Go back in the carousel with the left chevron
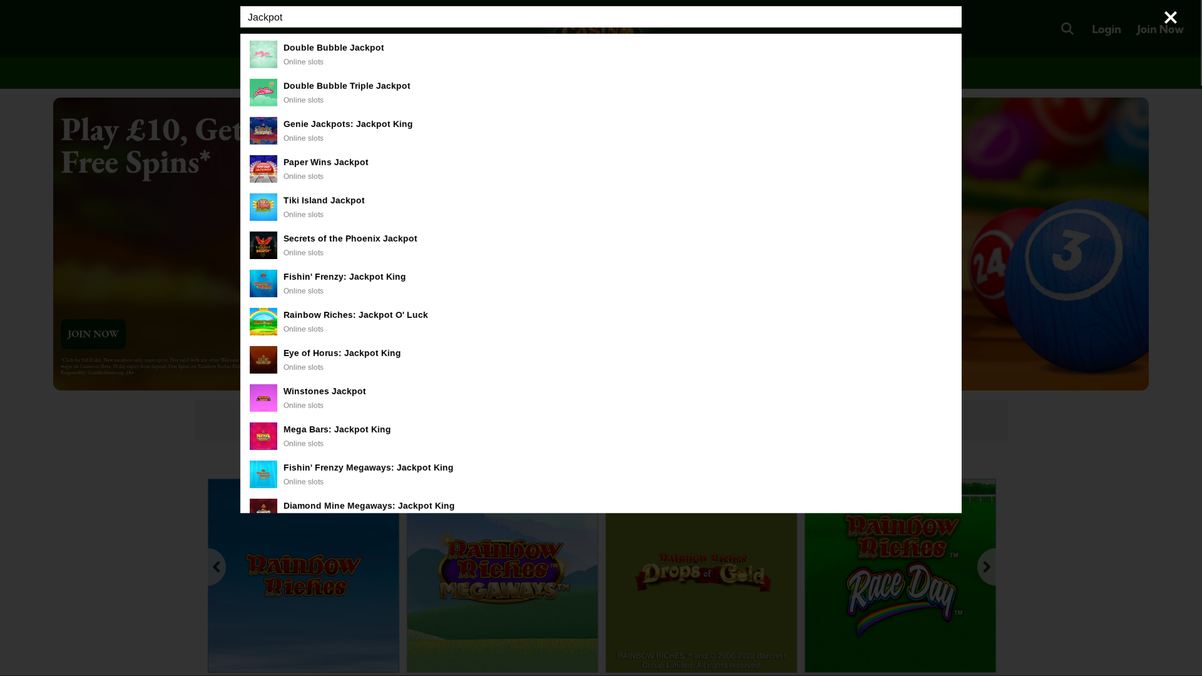Viewport: 1202px width, 676px height. pyautogui.click(x=216, y=566)
